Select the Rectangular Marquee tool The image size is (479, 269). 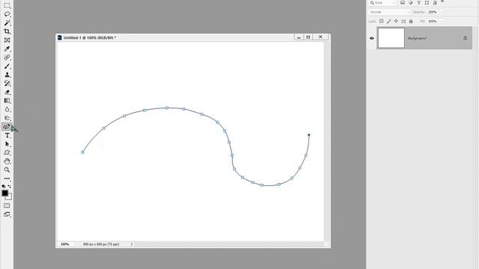(7, 5)
